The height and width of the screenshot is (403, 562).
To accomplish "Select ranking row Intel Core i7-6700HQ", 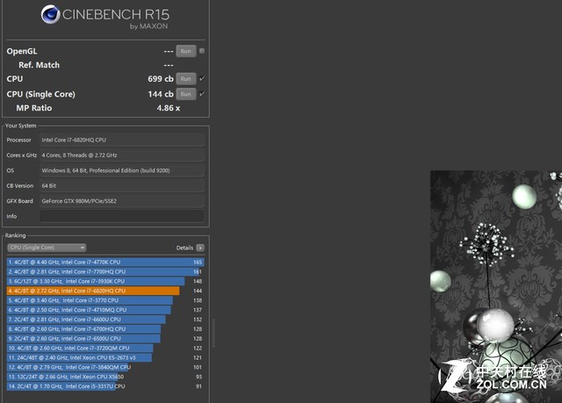I will 105,329.
